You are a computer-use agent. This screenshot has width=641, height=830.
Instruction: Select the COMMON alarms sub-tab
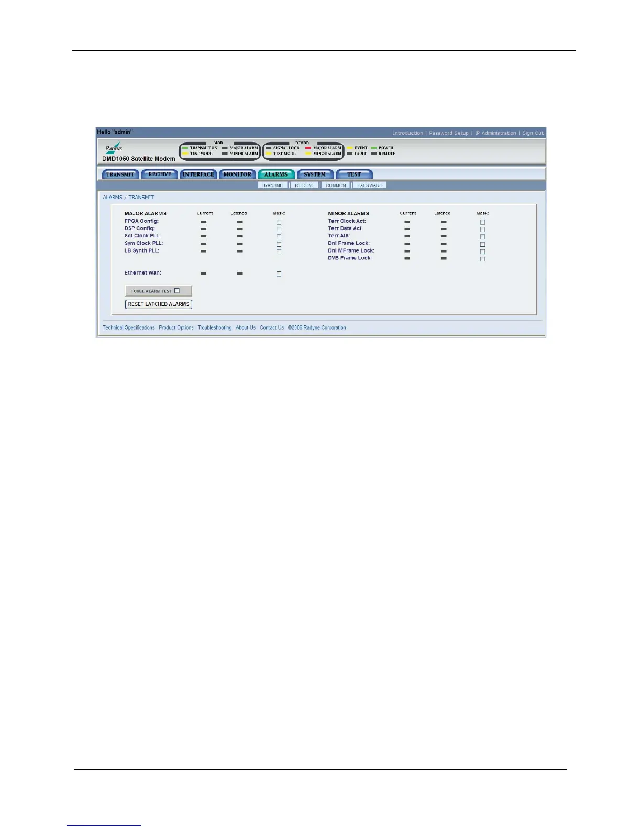click(336, 185)
